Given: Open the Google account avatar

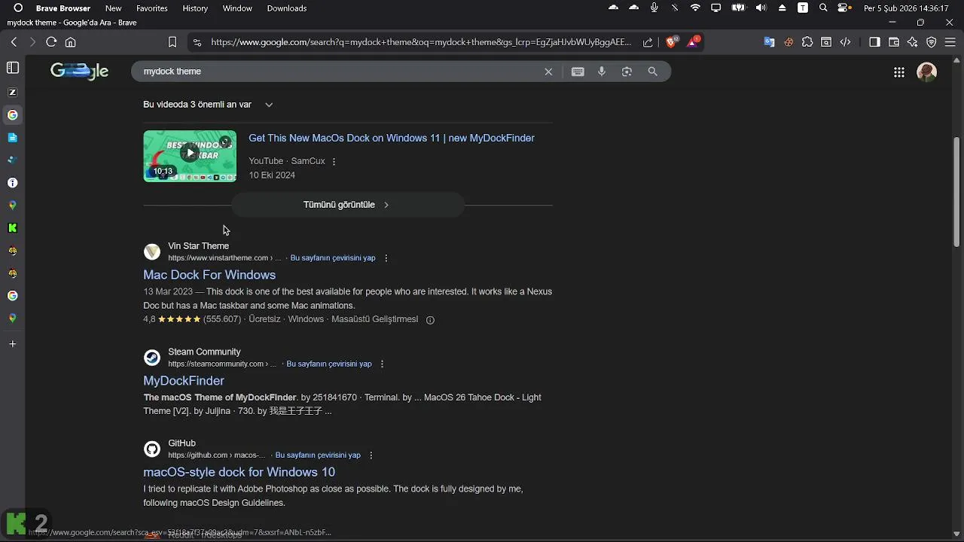Looking at the screenshot, I should [926, 72].
